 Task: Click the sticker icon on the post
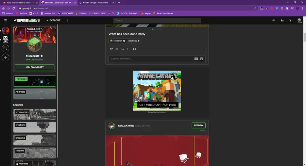click(134, 49)
